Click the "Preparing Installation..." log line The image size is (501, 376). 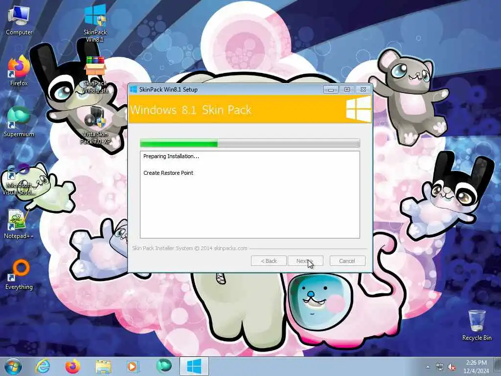tap(171, 156)
